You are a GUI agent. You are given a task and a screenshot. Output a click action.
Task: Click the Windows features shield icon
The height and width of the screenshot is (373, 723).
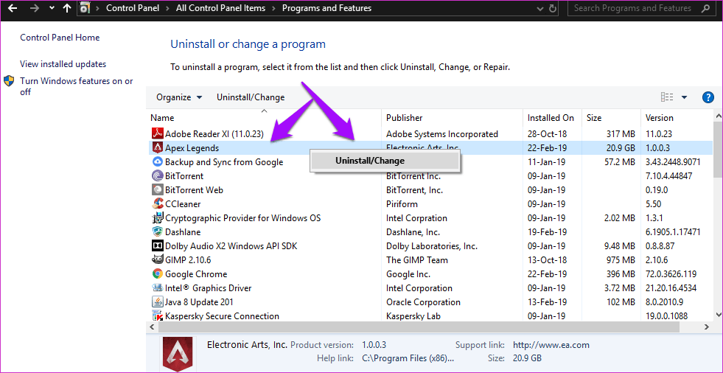coord(10,81)
